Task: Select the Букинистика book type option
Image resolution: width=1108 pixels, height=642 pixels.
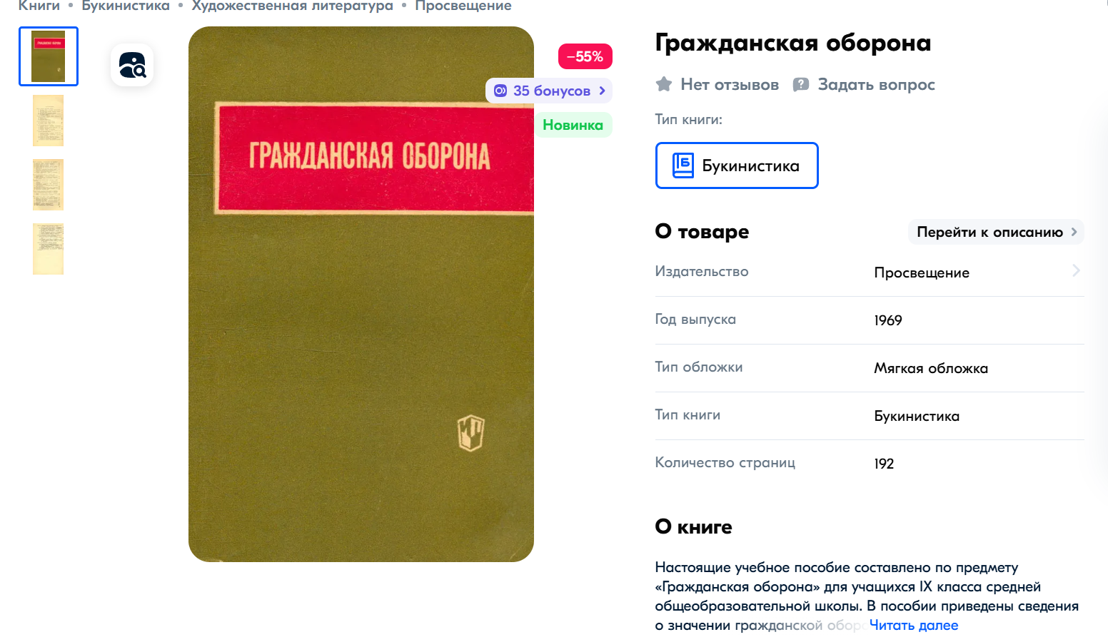Action: [737, 165]
